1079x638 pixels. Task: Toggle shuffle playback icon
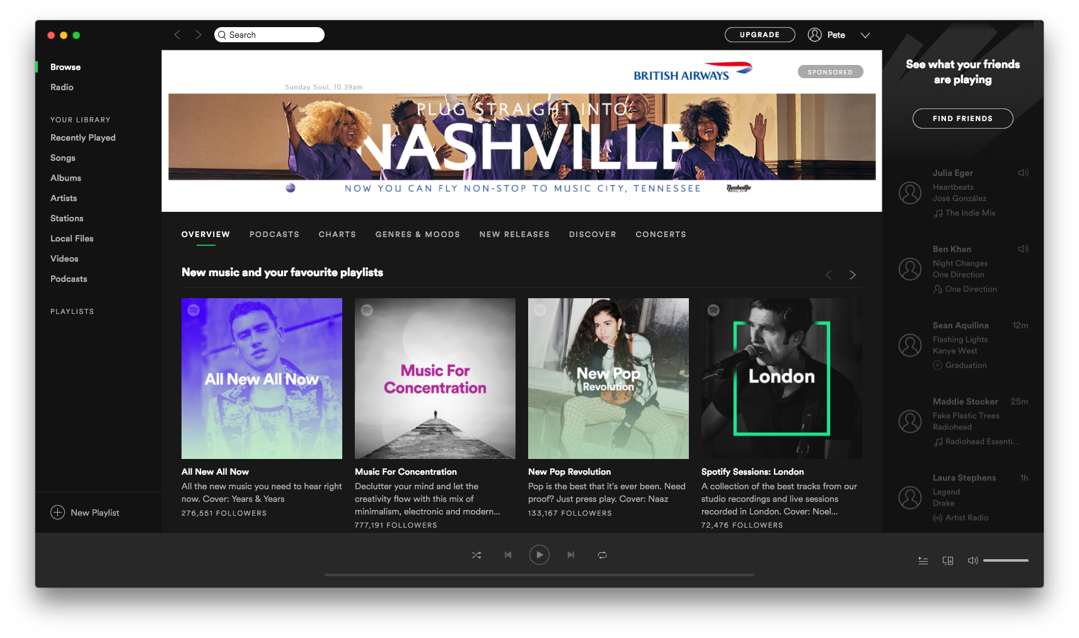476,555
